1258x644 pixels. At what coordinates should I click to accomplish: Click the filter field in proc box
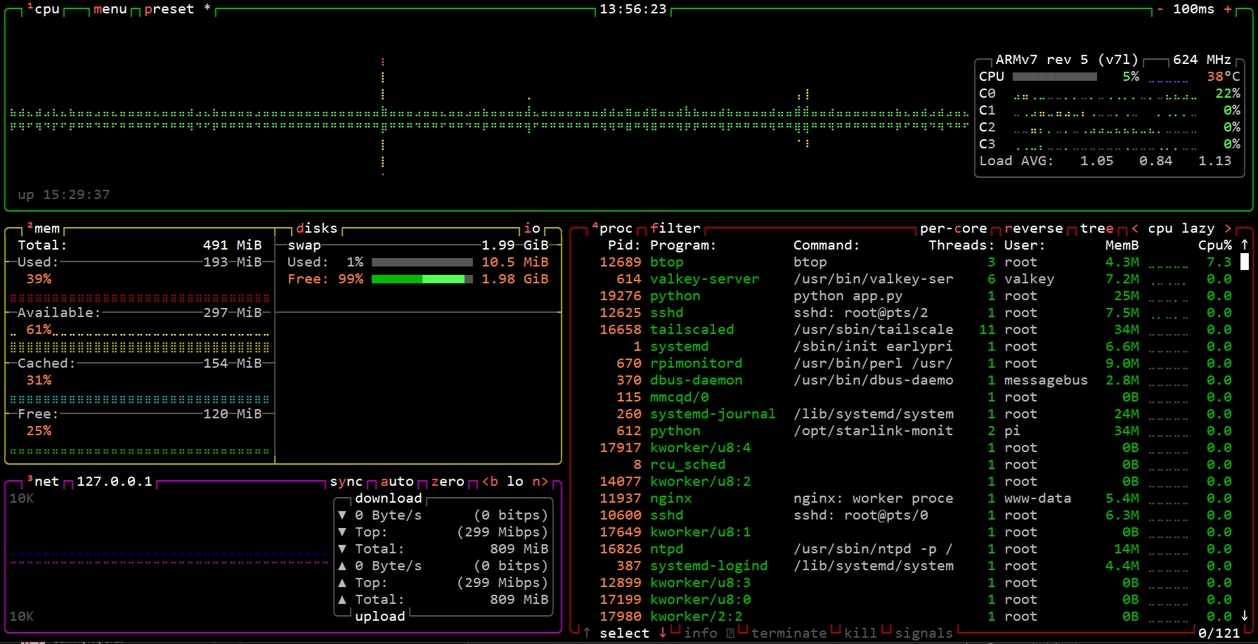click(675, 228)
